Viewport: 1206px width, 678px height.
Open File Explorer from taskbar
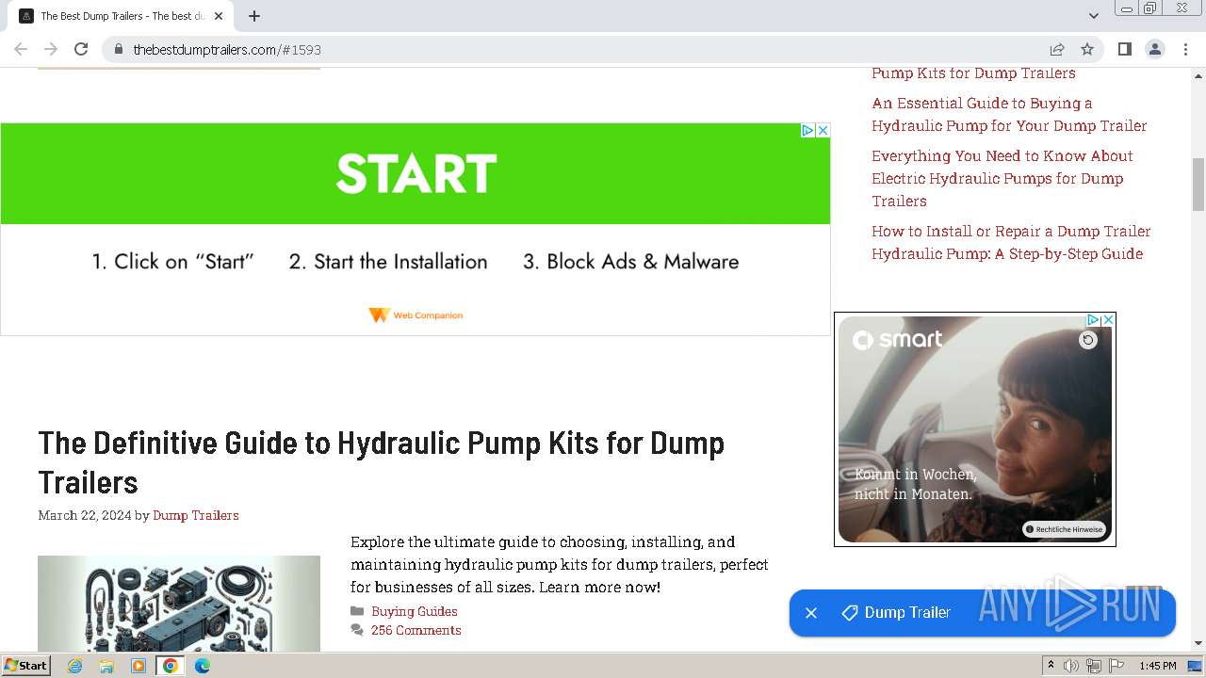[106, 666]
